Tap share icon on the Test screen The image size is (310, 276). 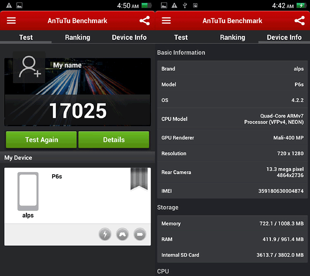click(x=144, y=21)
